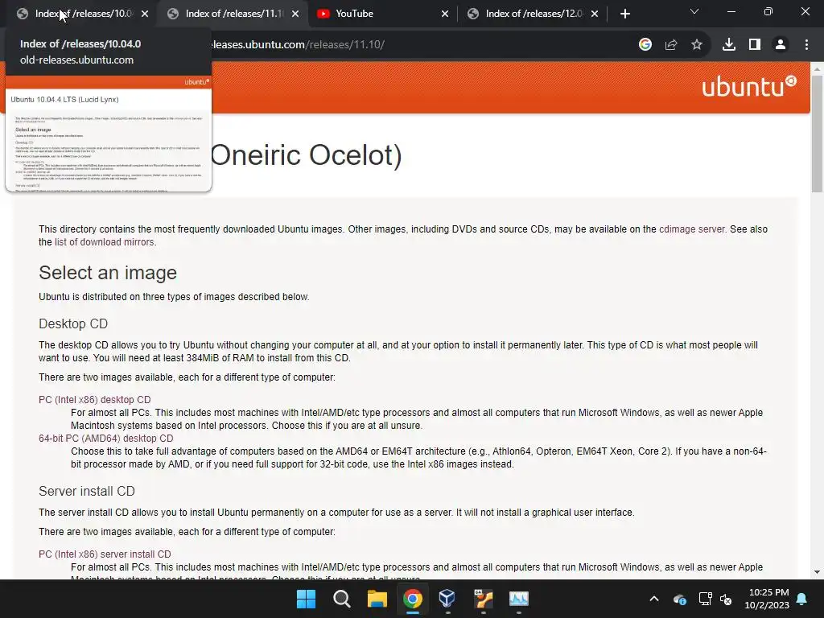
Task: Close the Index of /releases/12.04 tab
Action: 595,14
